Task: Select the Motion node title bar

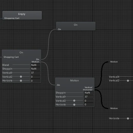Action: [74, 80]
